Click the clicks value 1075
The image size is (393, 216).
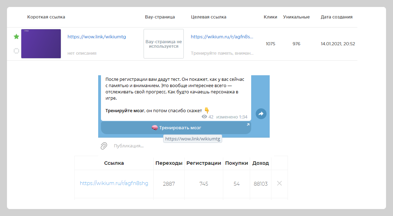coord(270,44)
